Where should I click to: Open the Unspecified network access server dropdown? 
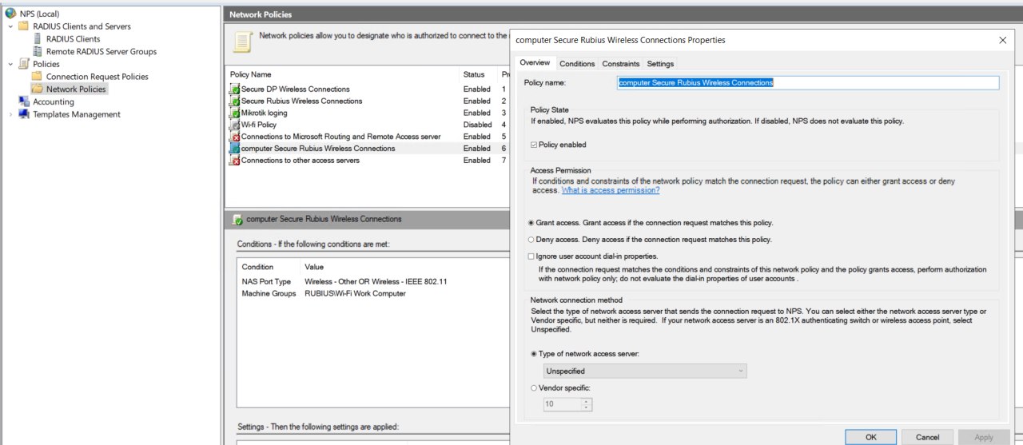(644, 371)
